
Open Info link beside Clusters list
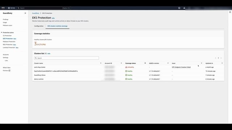pos(49,54)
